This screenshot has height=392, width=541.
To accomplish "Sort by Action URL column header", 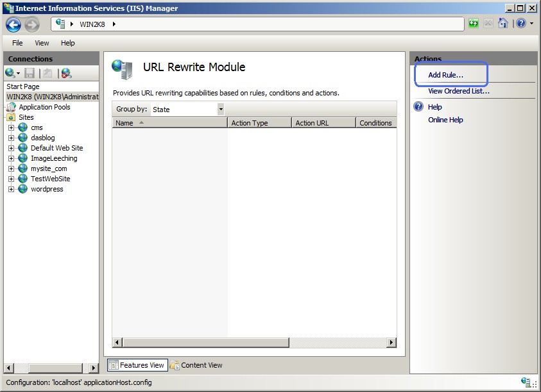I will point(323,122).
